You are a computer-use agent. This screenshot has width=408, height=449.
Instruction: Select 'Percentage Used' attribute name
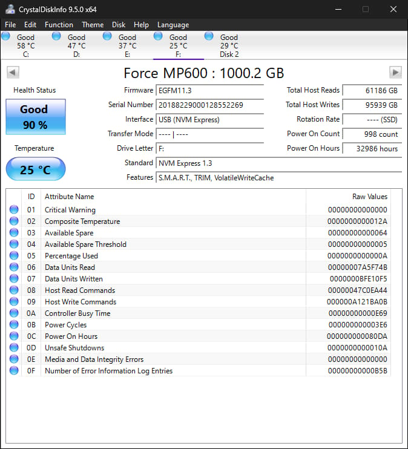71,256
